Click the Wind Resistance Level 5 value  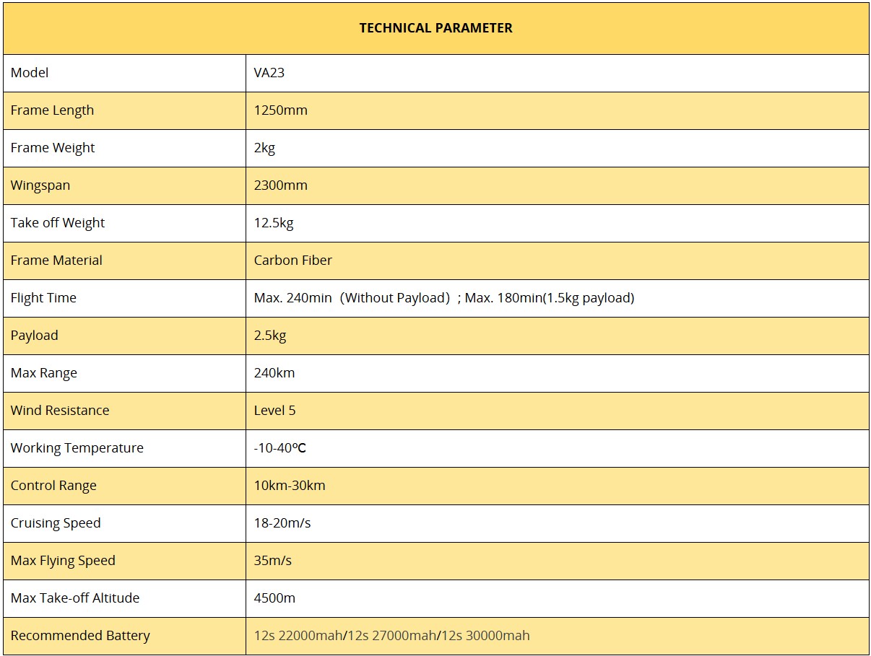coord(274,411)
